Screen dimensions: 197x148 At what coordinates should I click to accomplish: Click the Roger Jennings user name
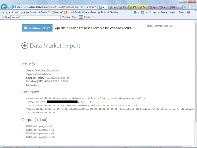[155, 26]
